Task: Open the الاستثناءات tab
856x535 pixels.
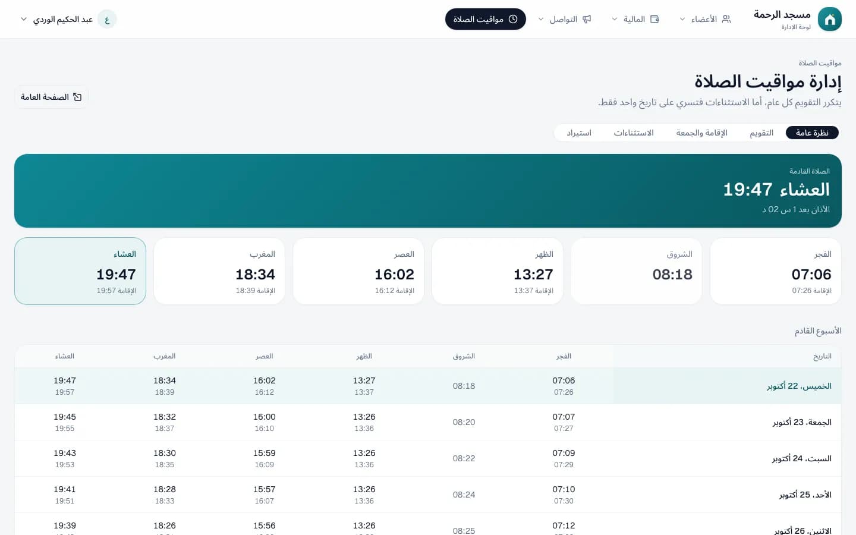Action: click(x=634, y=133)
